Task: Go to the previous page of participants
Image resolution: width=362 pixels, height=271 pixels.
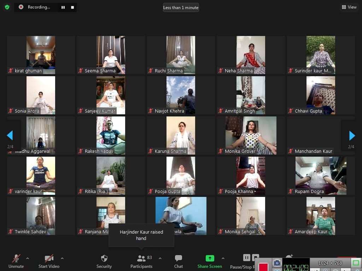Action: [10, 136]
